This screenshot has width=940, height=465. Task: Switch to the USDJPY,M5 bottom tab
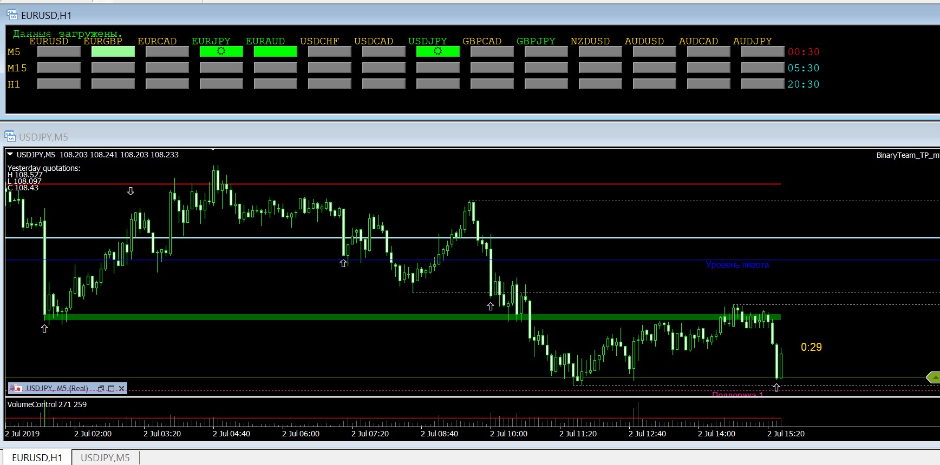105,457
